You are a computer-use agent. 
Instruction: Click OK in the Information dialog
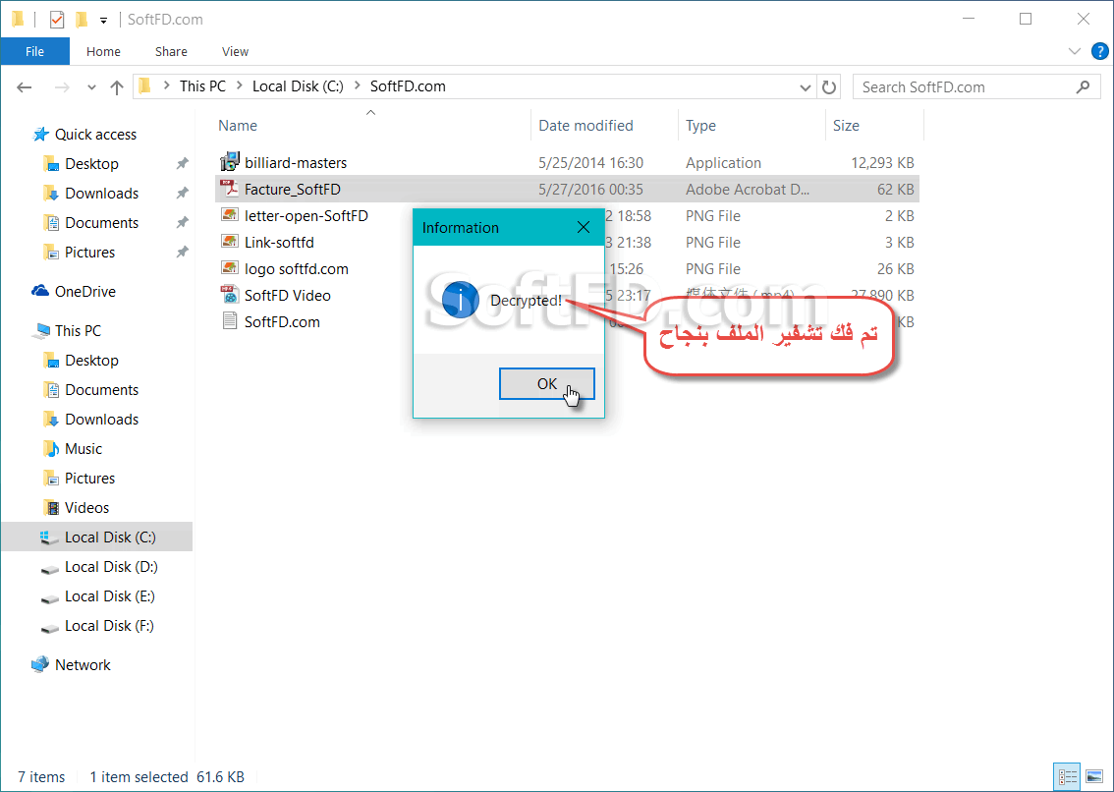click(x=546, y=384)
